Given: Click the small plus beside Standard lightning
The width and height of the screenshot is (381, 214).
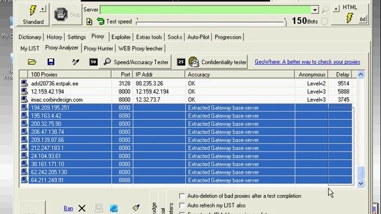Looking at the screenshot, I should pyautogui.click(x=43, y=9).
